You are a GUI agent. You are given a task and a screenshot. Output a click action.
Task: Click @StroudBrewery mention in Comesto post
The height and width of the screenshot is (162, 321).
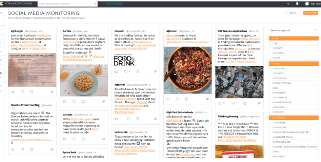(81, 119)
